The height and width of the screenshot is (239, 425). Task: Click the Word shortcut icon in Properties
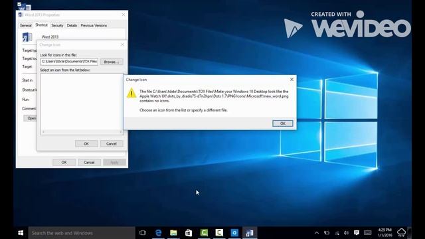27,37
